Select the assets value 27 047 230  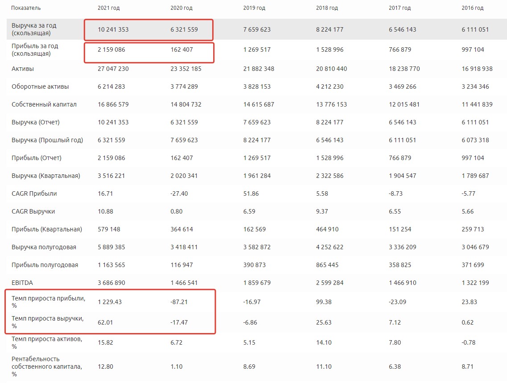[113, 69]
